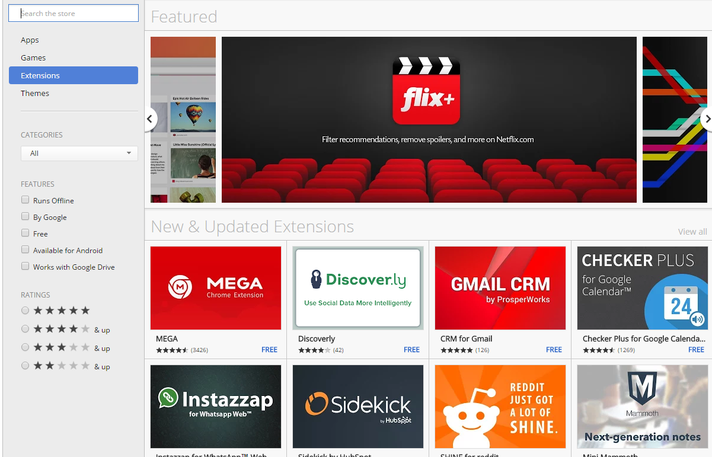Open the MEGA extension tile
Viewport: 712px width, 457px height.
pos(216,288)
